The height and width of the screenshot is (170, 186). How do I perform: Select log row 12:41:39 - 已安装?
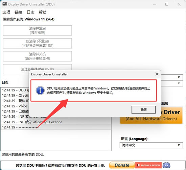(15, 111)
